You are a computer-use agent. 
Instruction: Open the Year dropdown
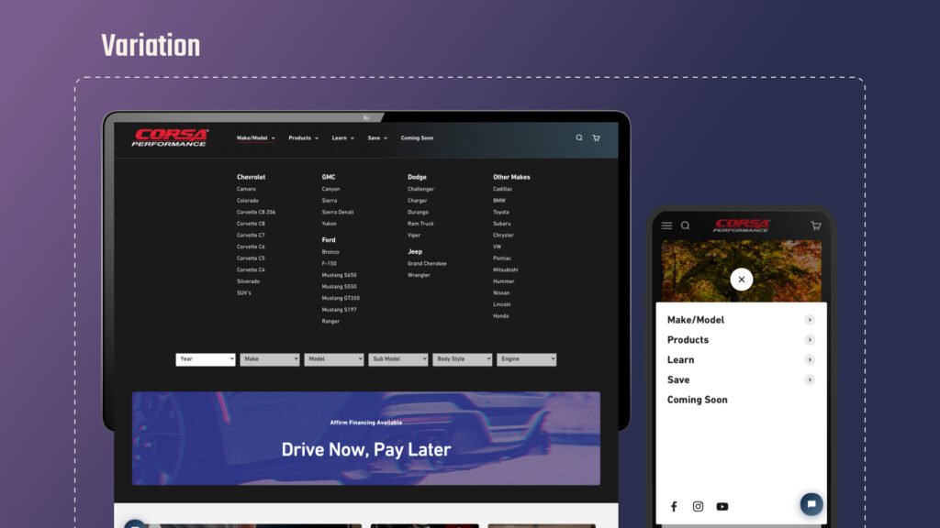coord(206,359)
